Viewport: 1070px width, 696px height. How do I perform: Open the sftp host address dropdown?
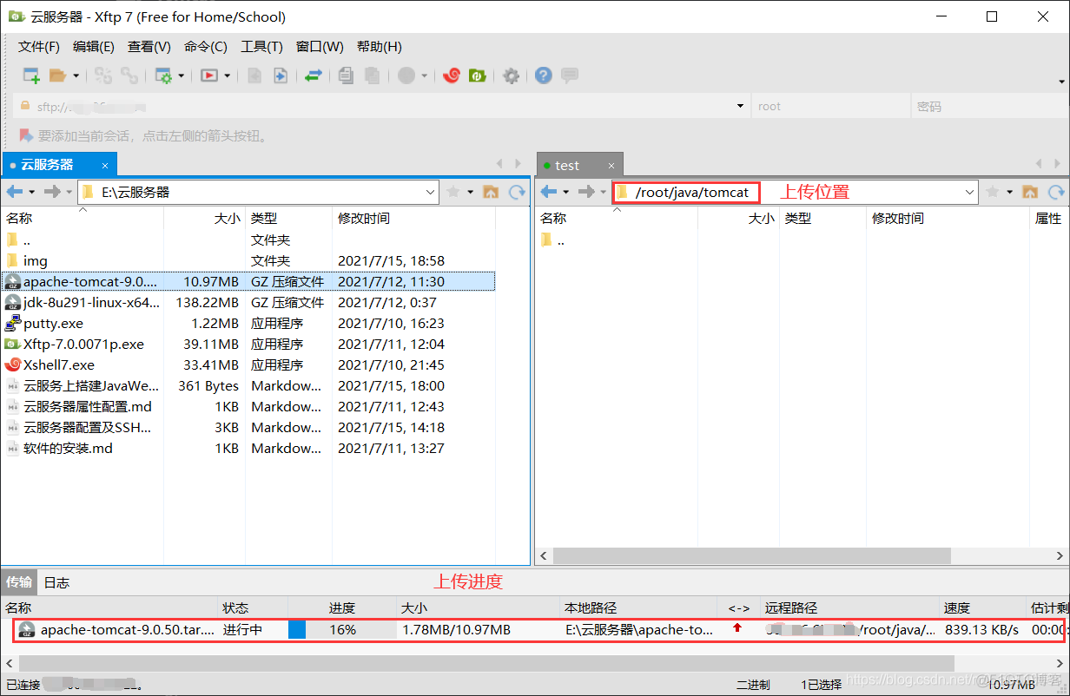point(740,106)
